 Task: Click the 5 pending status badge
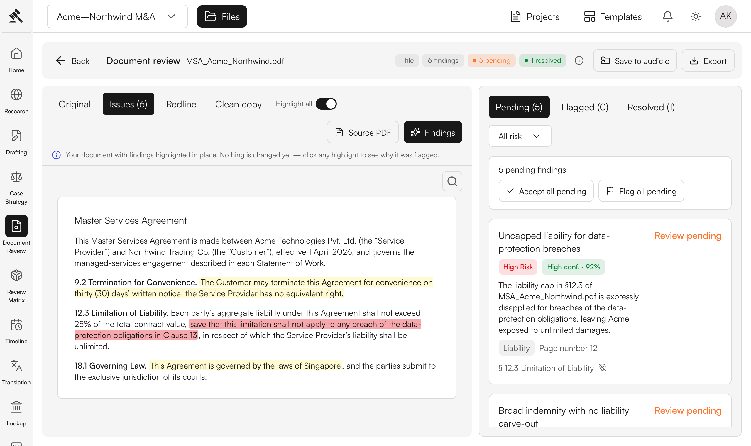(491, 60)
